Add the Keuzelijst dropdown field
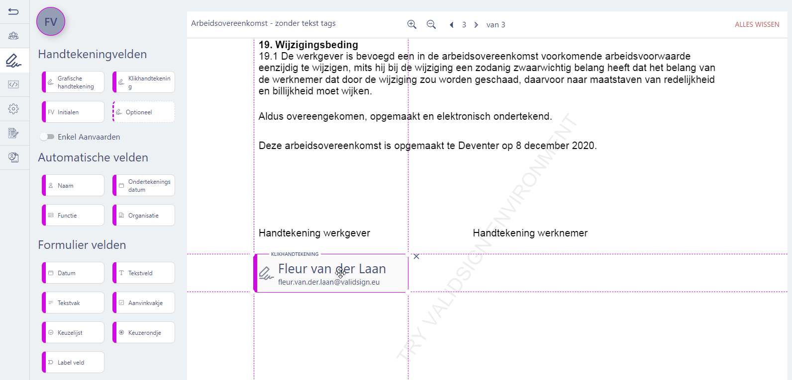This screenshot has width=792, height=380. coord(73,332)
